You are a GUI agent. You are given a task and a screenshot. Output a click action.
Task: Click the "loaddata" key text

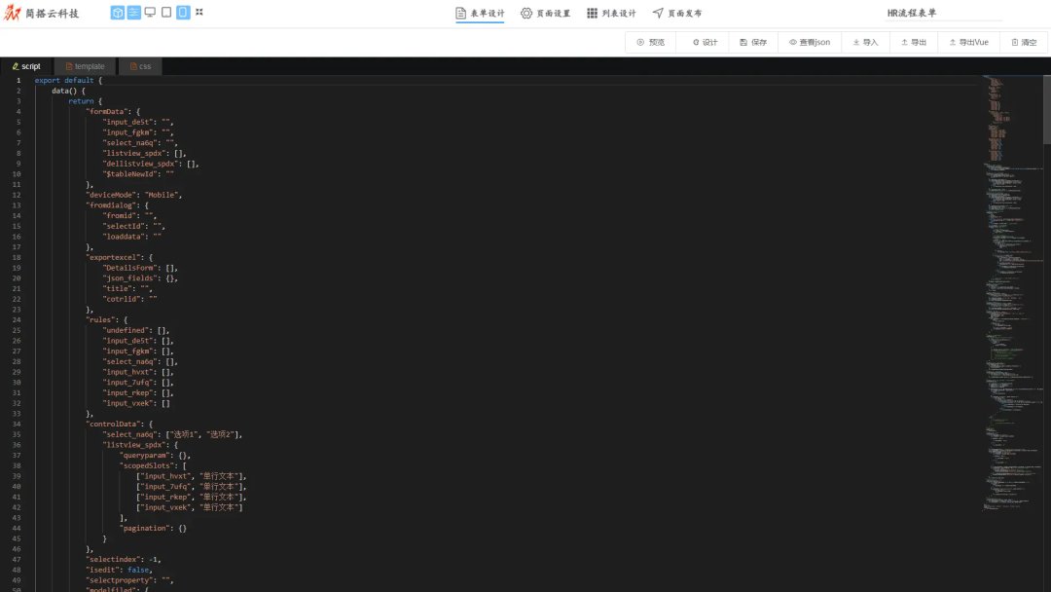124,237
